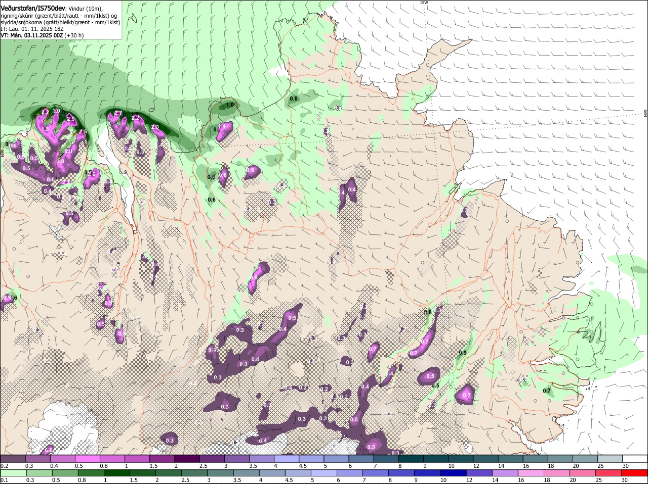Pick the light green swatch labeled 0.3 in rain legend
Viewport: 648px width, 484px height.
pos(39,473)
